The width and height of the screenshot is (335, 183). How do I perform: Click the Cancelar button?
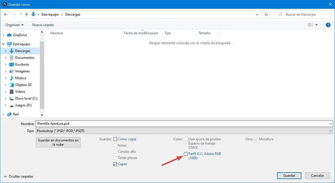pyautogui.click(x=318, y=176)
